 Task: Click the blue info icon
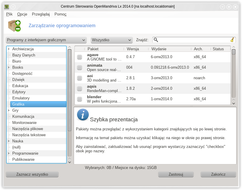pos(83,115)
